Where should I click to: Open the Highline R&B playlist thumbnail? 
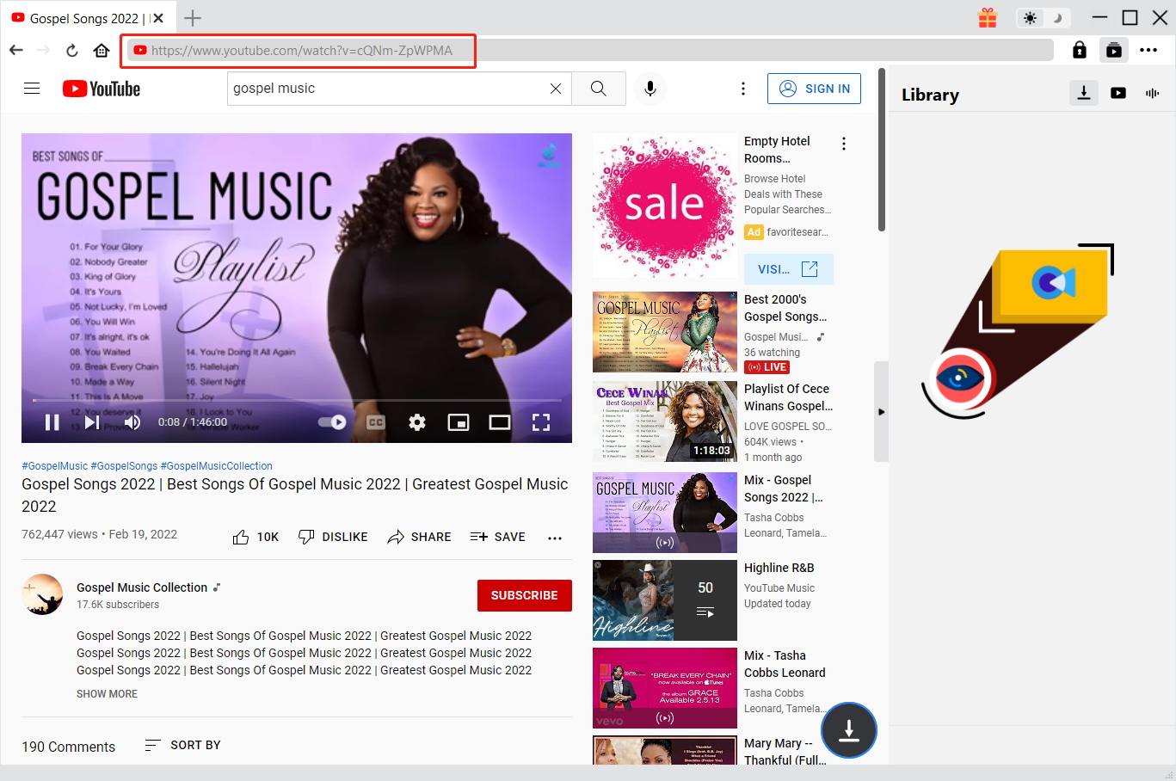665,600
